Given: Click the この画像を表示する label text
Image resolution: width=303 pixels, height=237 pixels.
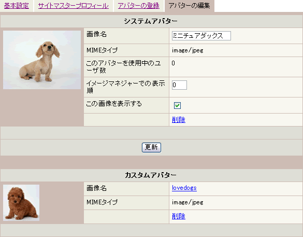Looking at the screenshot, I should (114, 104).
